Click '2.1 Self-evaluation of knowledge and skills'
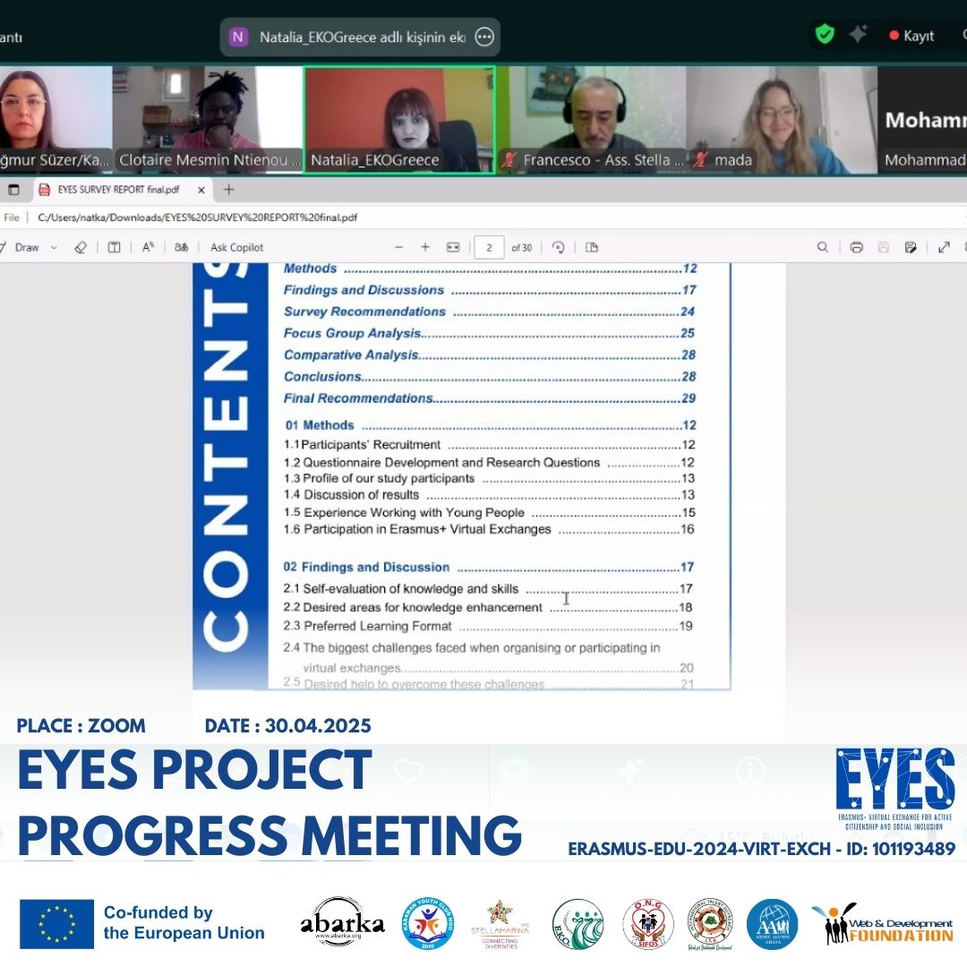967x967 pixels. pos(489,589)
